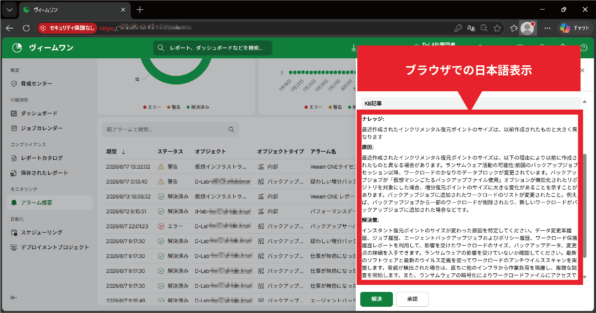The image size is (596, 313).
Task: Go back in the browser
Action: click(10, 28)
